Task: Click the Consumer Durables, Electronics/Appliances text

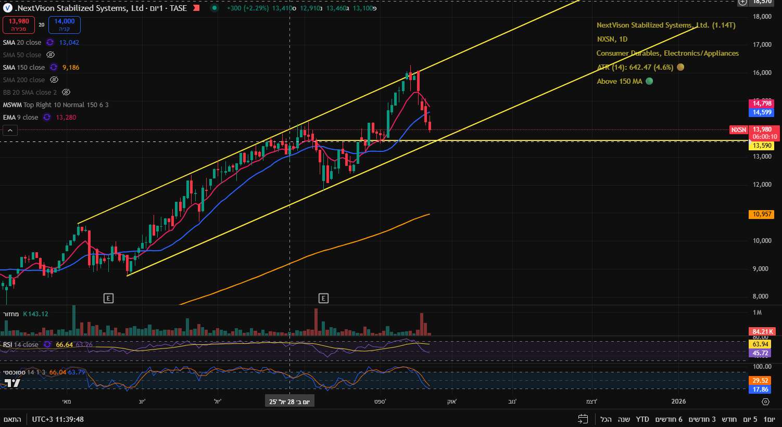Action: 667,53
